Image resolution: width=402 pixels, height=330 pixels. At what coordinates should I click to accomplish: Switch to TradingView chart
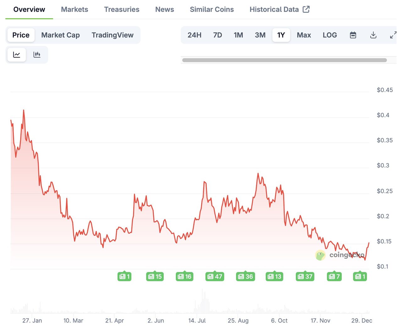click(112, 35)
